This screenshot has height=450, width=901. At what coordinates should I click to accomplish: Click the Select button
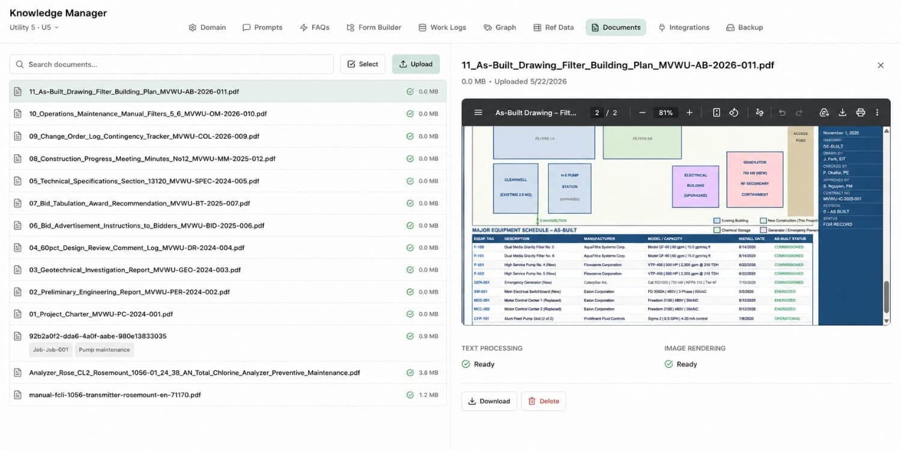pyautogui.click(x=363, y=64)
